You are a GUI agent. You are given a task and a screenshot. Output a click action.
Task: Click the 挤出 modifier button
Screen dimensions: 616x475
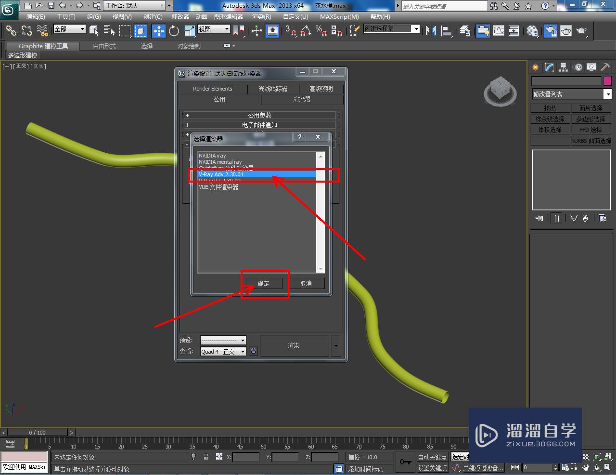click(550, 108)
